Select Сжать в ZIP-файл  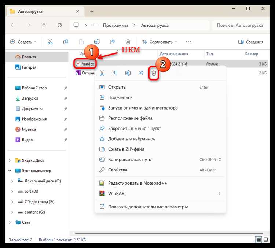point(160,149)
